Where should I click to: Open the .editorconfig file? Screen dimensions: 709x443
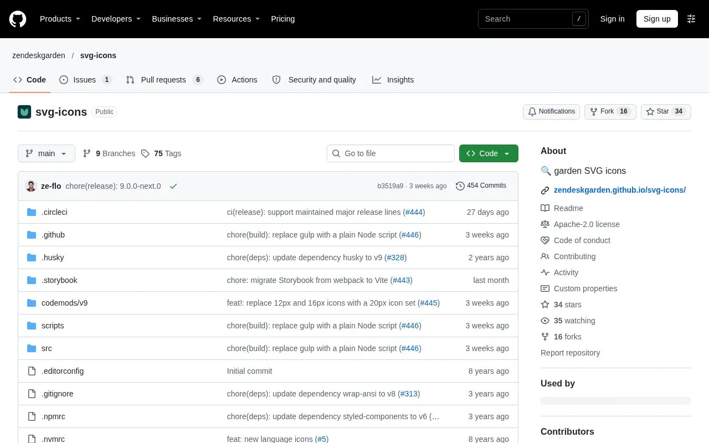(x=63, y=371)
